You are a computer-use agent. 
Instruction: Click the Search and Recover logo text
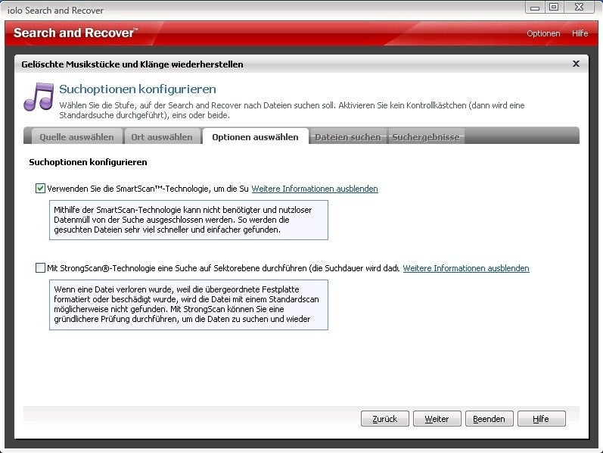pos(76,33)
